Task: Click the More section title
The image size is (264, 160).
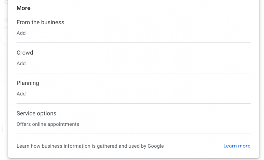Action: coord(23,8)
